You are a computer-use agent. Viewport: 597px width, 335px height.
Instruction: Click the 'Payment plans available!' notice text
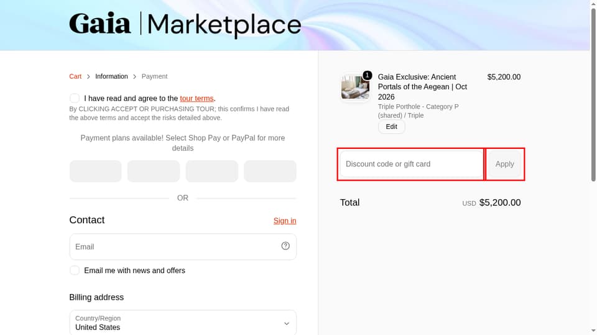point(183,143)
